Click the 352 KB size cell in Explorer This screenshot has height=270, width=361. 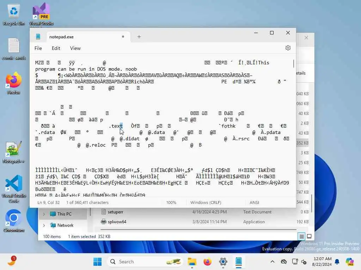coord(302,143)
